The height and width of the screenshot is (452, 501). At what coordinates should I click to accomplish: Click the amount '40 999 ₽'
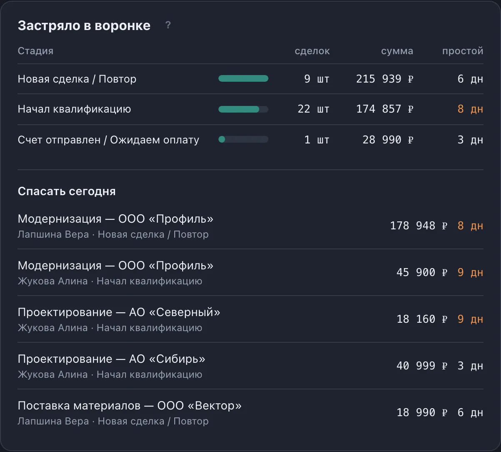[x=422, y=366]
